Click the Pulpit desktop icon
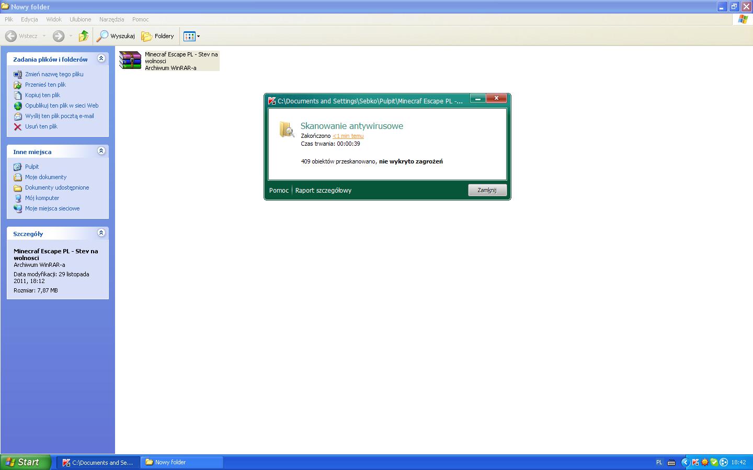Viewport: 753px width, 470px height. coord(18,167)
